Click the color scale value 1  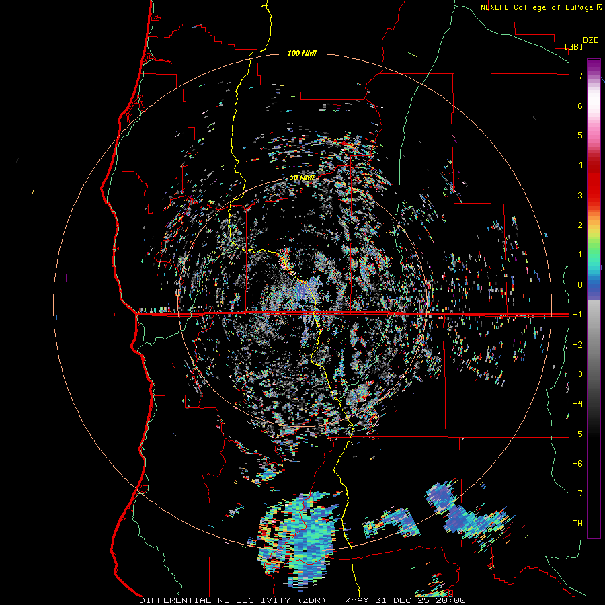[580, 255]
